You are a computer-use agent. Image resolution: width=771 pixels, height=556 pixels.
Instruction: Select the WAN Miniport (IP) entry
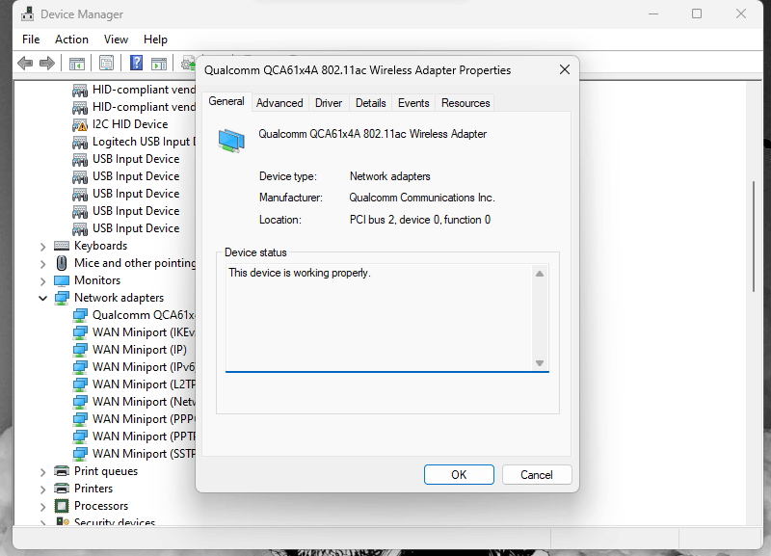140,350
